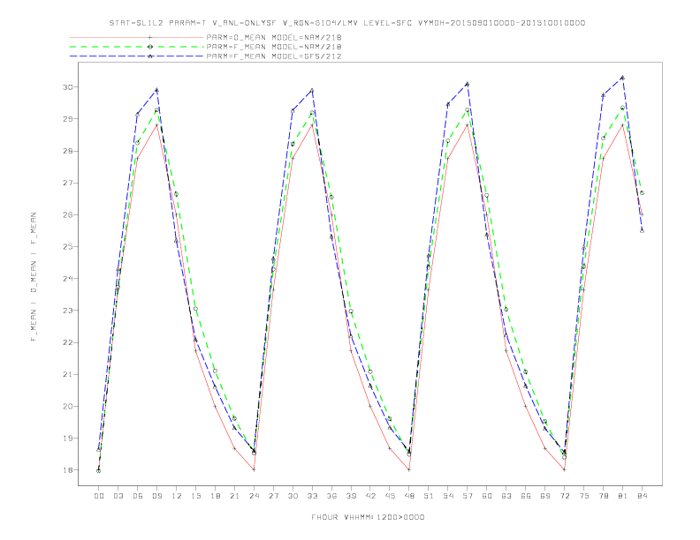Click blue GFS triangle marker at hour 81 peak
Screen dimensions: 700x540
pyautogui.click(x=623, y=78)
